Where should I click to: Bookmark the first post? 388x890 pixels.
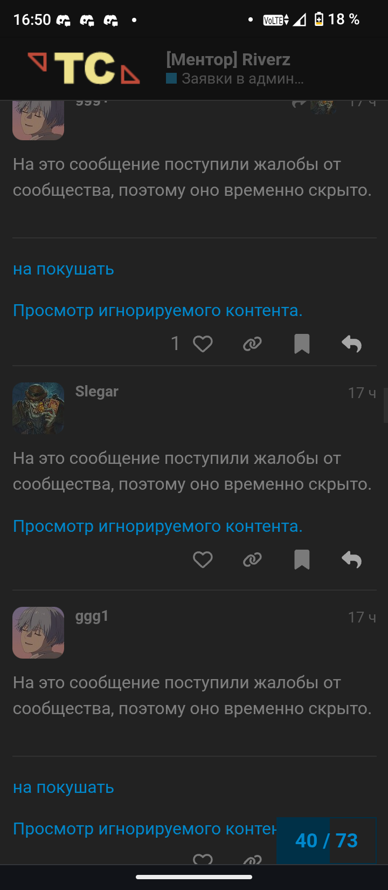(302, 344)
